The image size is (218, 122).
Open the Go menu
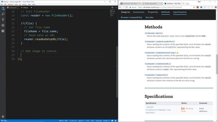[20, 4]
